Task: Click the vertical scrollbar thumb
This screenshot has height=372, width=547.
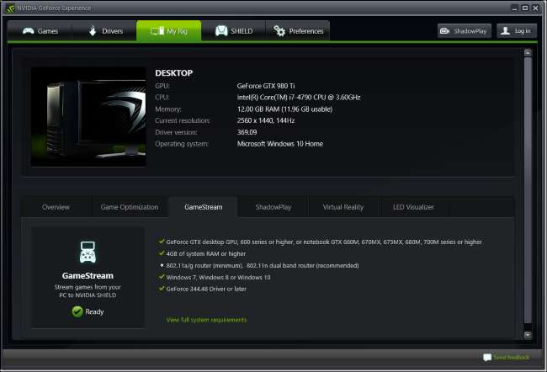Action: pos(528,190)
